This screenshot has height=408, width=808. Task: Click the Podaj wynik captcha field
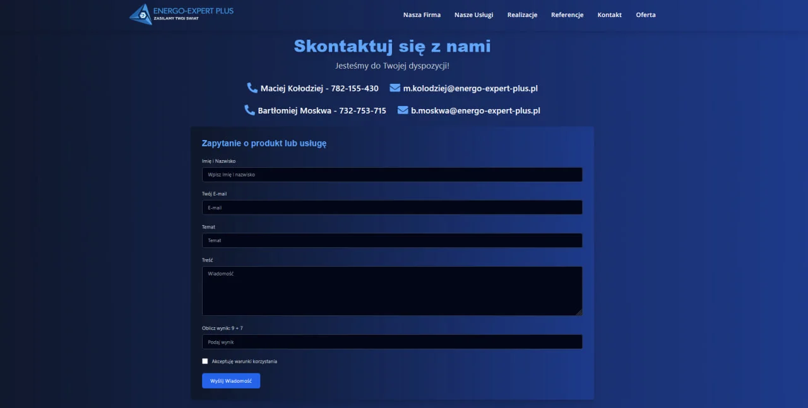(x=391, y=342)
